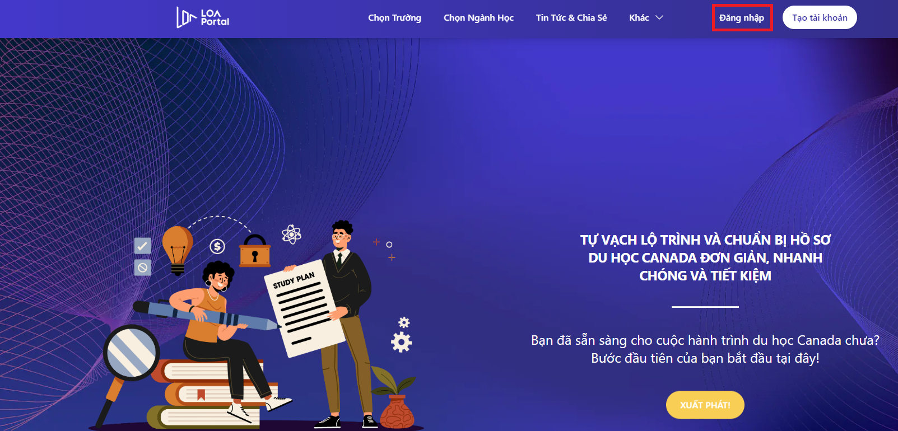This screenshot has height=431, width=898.
Task: Click the lightbulb icon in the illustration
Action: coord(178,250)
